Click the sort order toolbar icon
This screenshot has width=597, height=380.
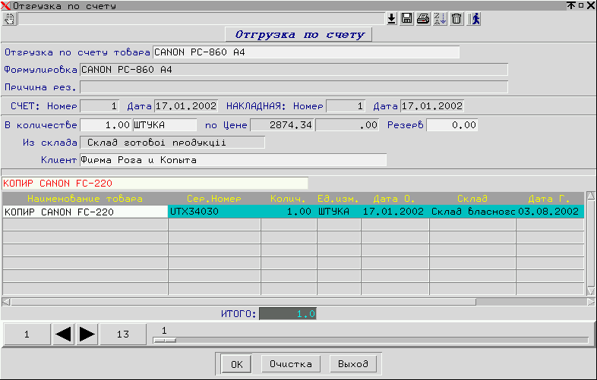click(440, 19)
